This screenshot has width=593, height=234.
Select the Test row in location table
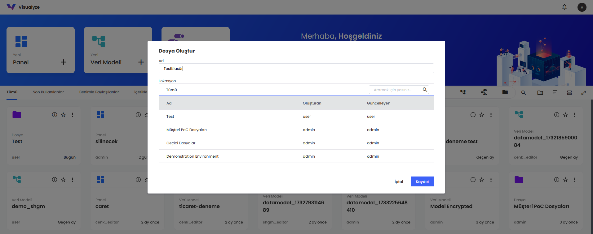(296, 117)
